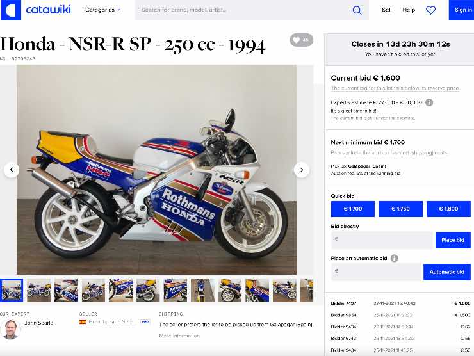The image size is (474, 356).
Task: Click the Automatic bid button
Action: (447, 272)
